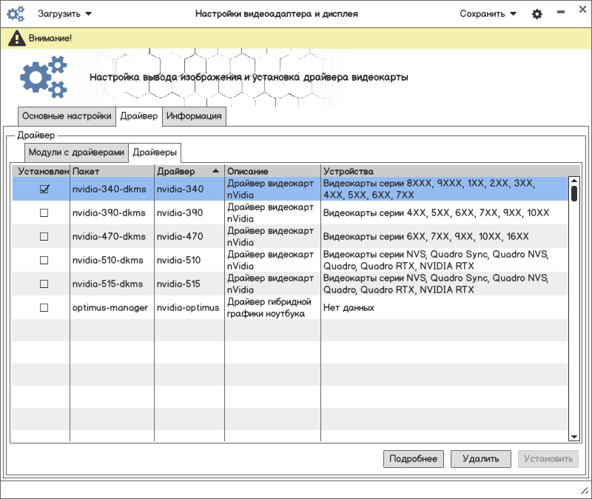Tick the optimus-manager installed checkbox
The width and height of the screenshot is (592, 499).
point(44,308)
